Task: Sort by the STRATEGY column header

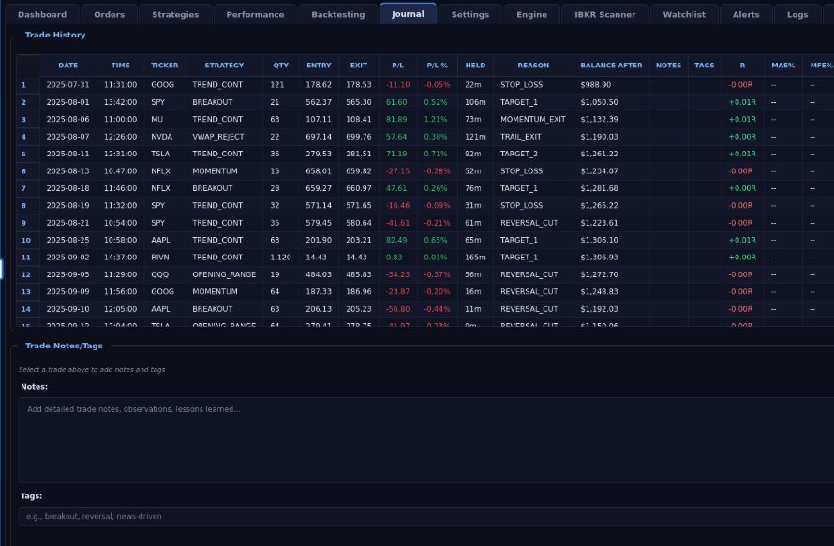Action: coord(224,66)
